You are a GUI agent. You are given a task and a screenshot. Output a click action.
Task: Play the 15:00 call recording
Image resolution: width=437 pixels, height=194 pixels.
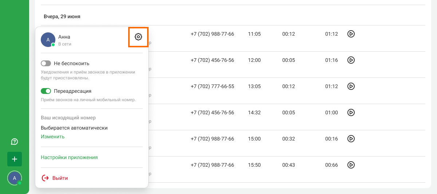tap(351, 139)
